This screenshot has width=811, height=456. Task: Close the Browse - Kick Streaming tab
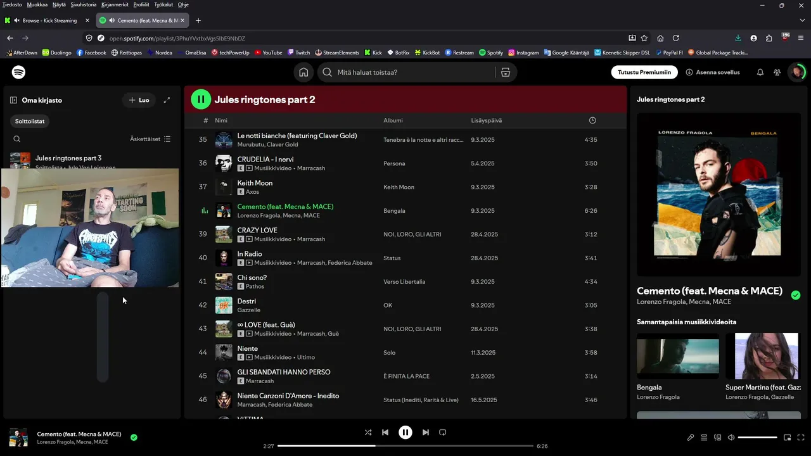coord(87,20)
